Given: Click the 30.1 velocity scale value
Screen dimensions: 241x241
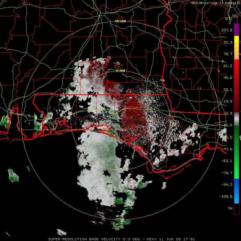Looking at the screenshot, I should click(x=228, y=90).
